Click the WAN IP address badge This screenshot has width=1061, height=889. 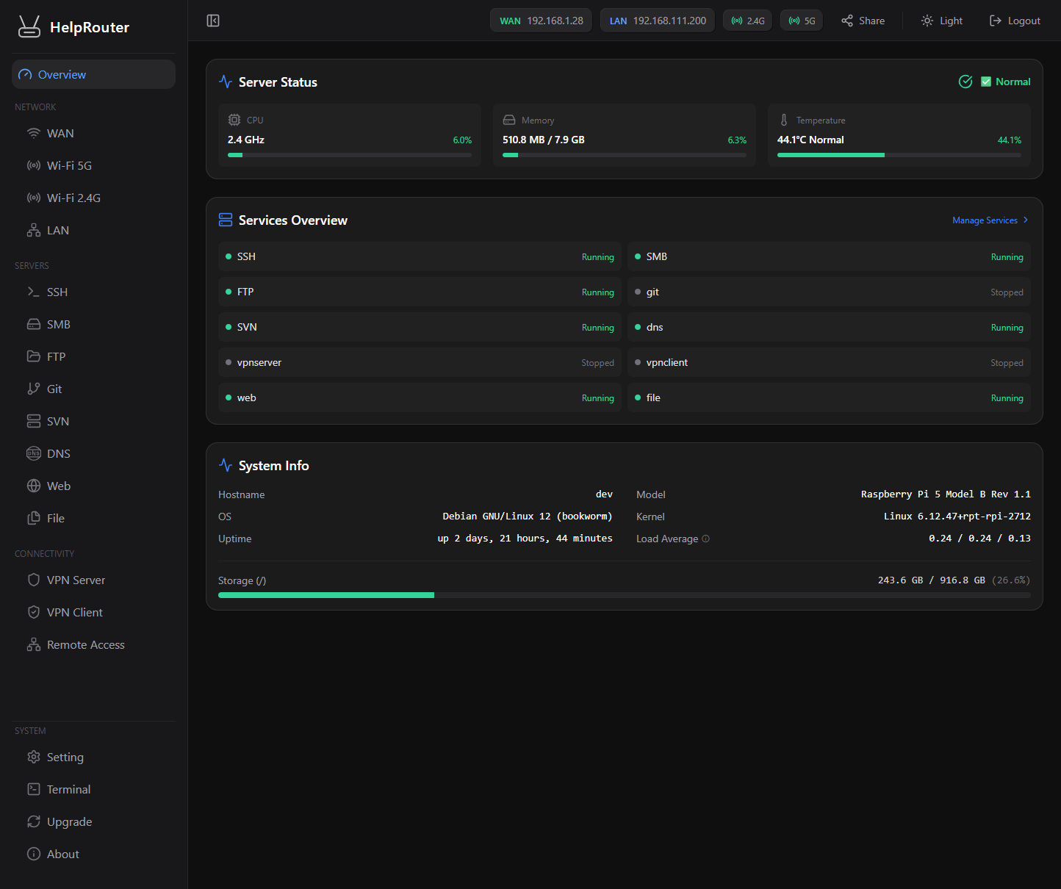[541, 20]
